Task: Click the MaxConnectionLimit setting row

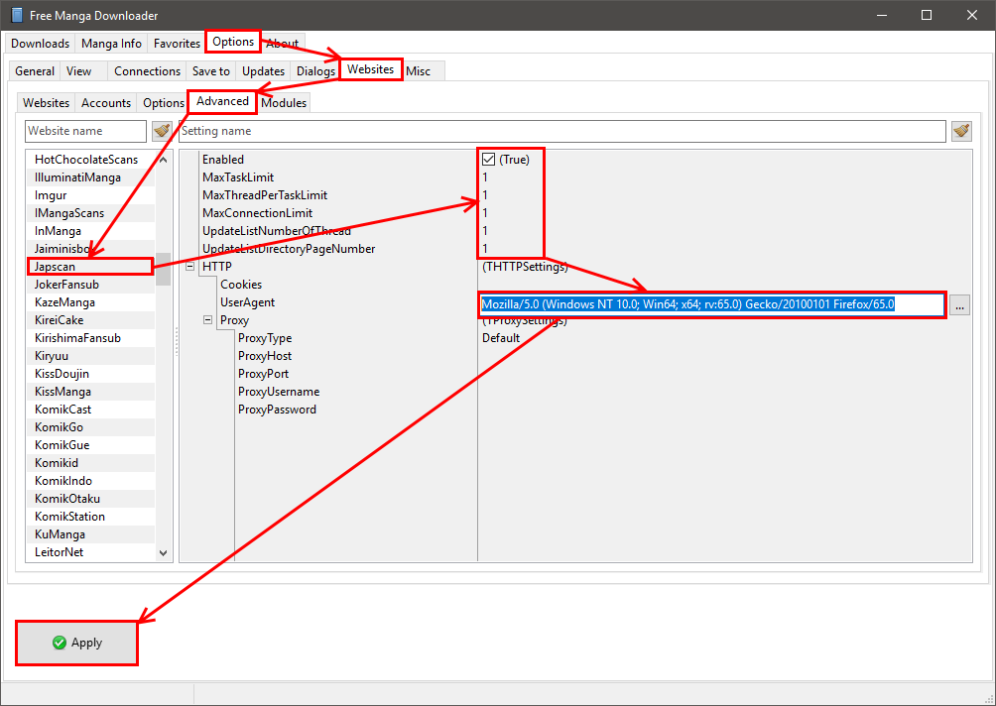Action: point(575,212)
